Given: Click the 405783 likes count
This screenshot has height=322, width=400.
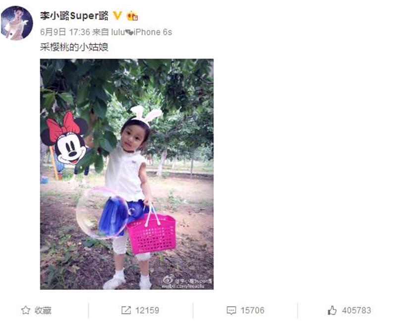Looking at the screenshot, I should tap(356, 310).
